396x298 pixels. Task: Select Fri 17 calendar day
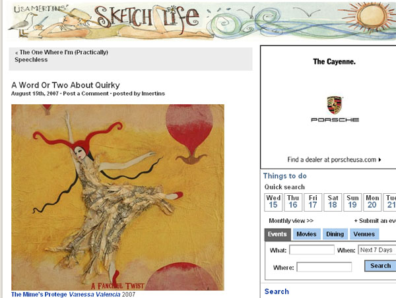pos(313,202)
